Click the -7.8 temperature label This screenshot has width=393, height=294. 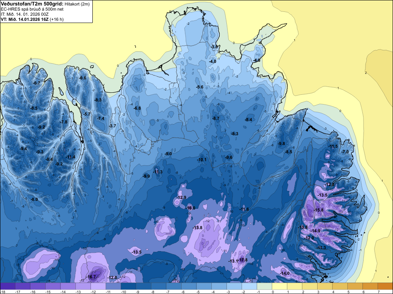(x=64, y=122)
